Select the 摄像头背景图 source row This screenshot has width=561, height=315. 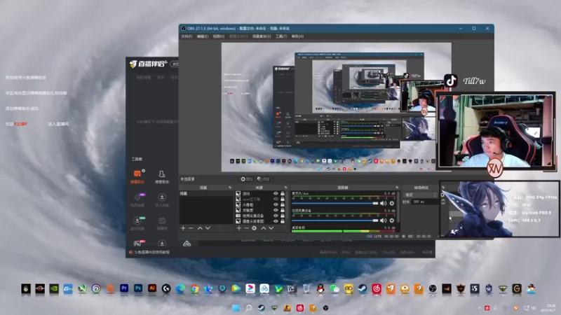pyautogui.click(x=260, y=221)
